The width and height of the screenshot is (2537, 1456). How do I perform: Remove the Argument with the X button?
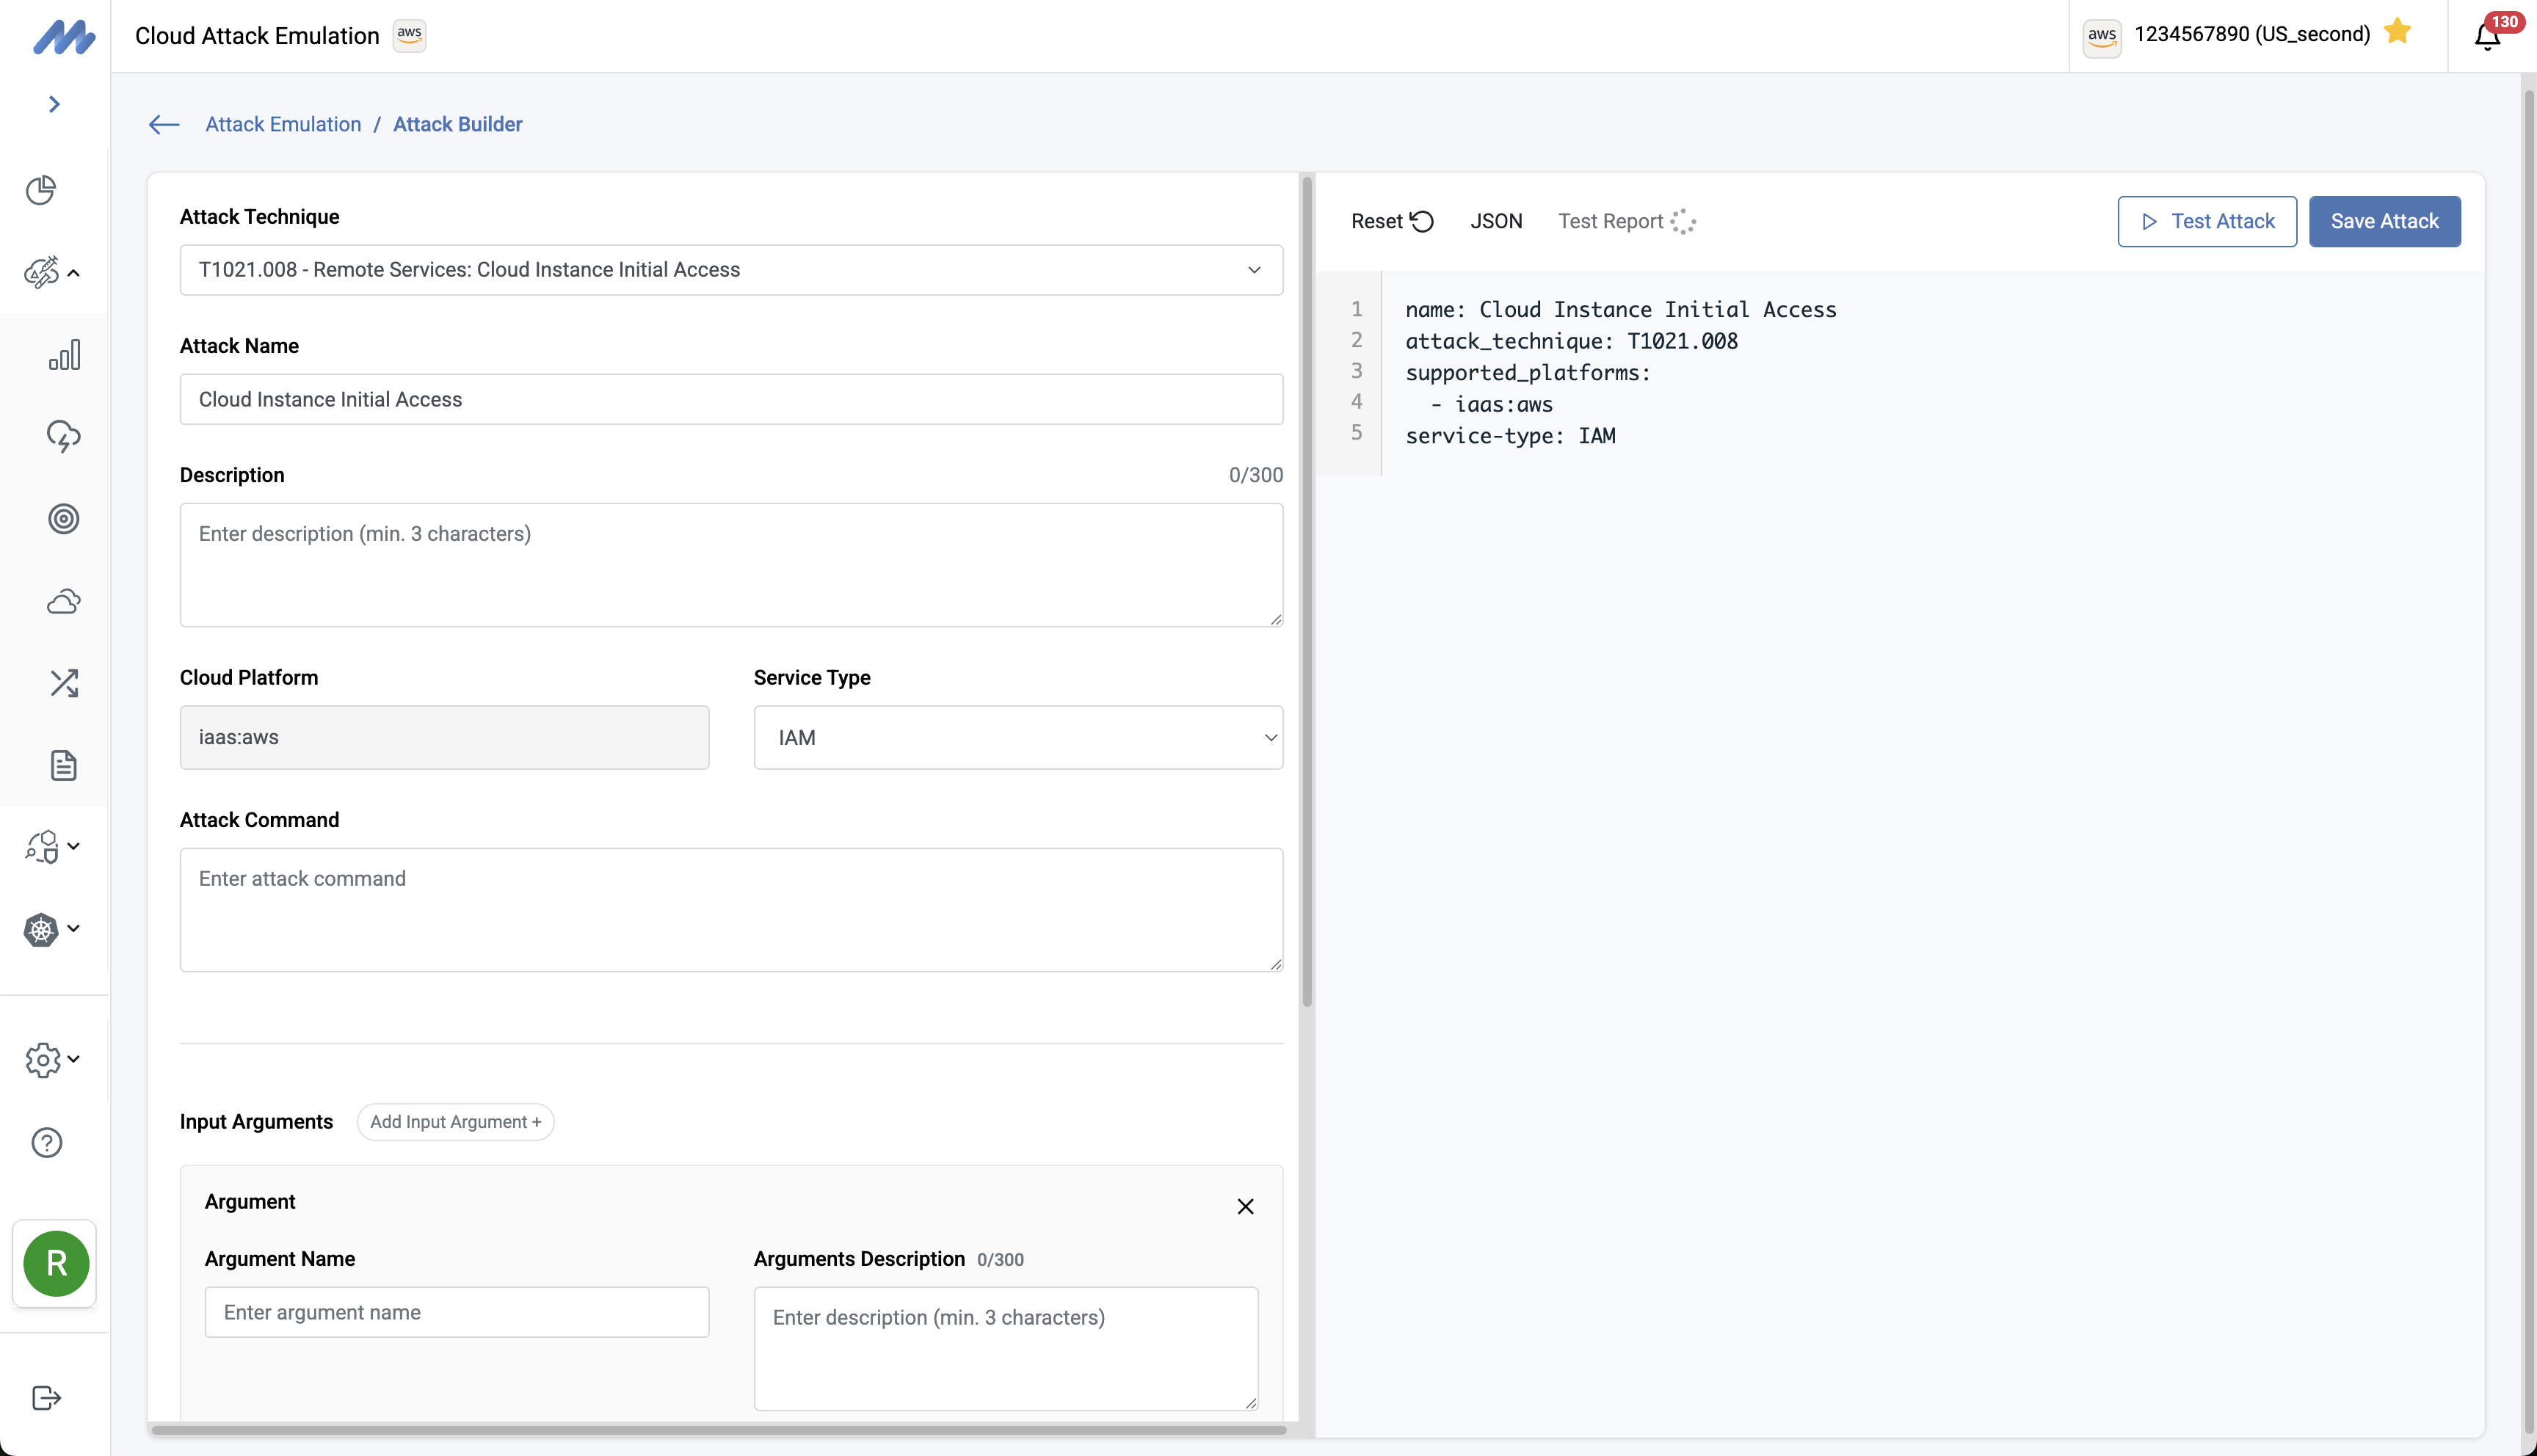pyautogui.click(x=1245, y=1206)
